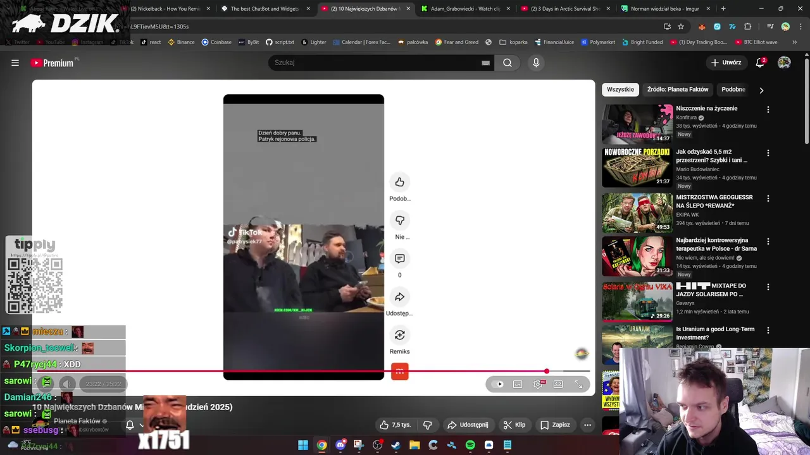Expand the notification bell dropdown chevron

142,425
